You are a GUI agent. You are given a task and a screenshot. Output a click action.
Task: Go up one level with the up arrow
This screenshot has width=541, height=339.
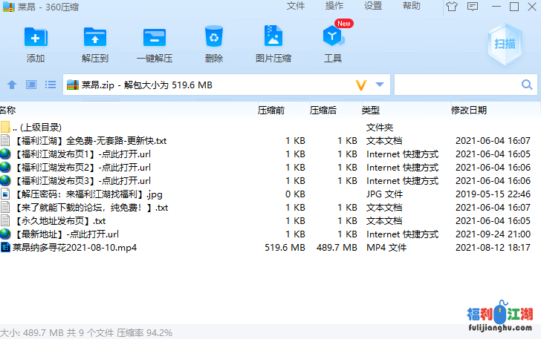(x=12, y=85)
